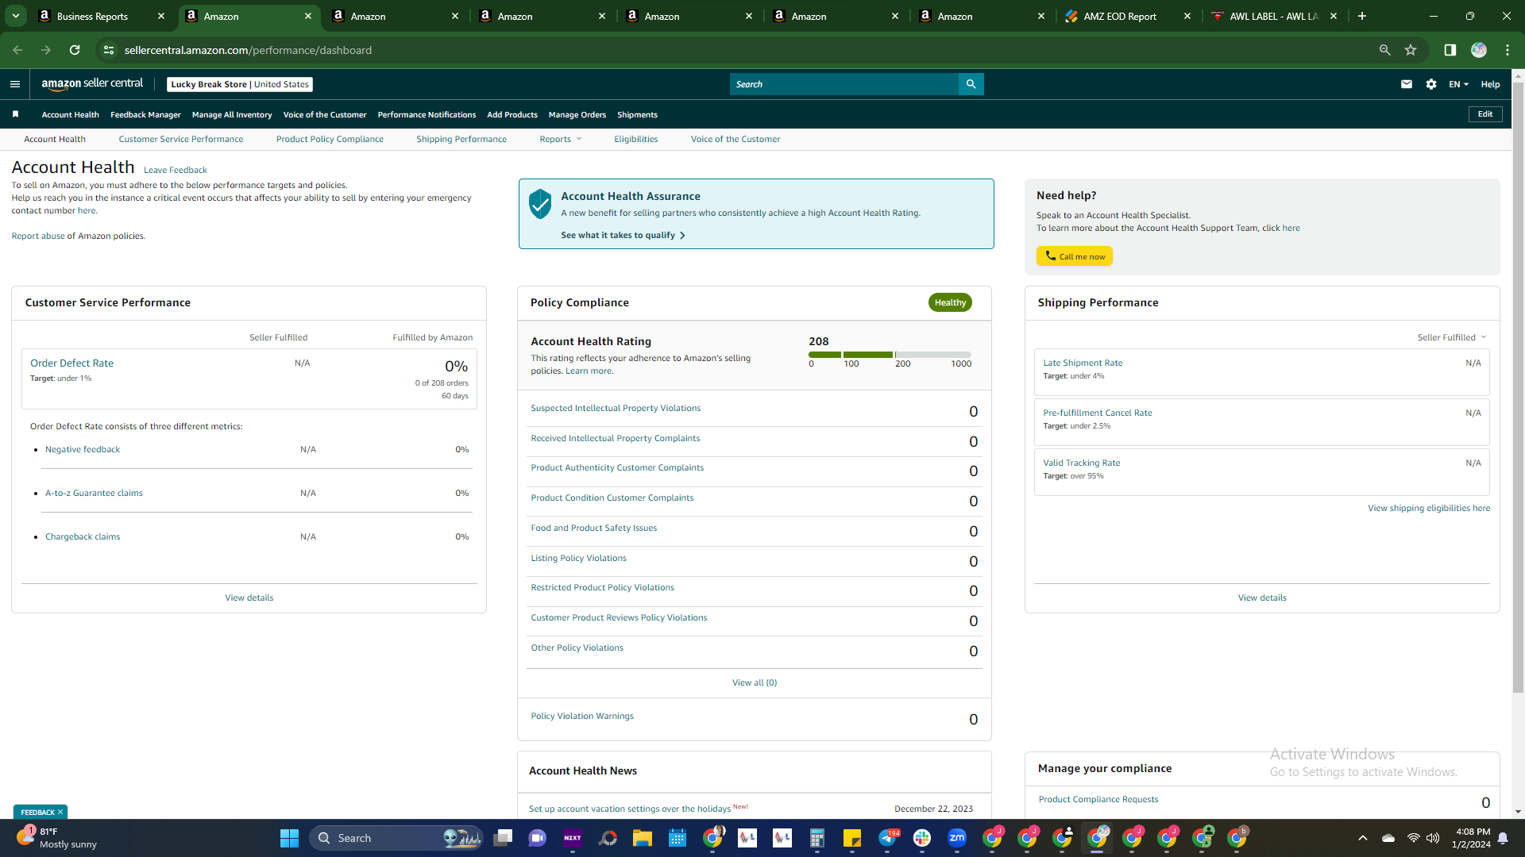Click the Healthy status badge

(950, 302)
